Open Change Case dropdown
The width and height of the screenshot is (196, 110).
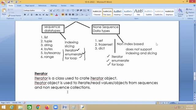point(47,15)
